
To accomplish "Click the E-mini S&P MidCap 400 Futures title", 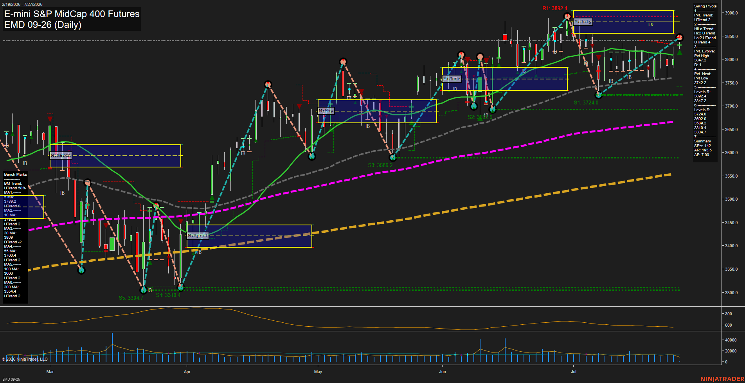I will 72,14.
